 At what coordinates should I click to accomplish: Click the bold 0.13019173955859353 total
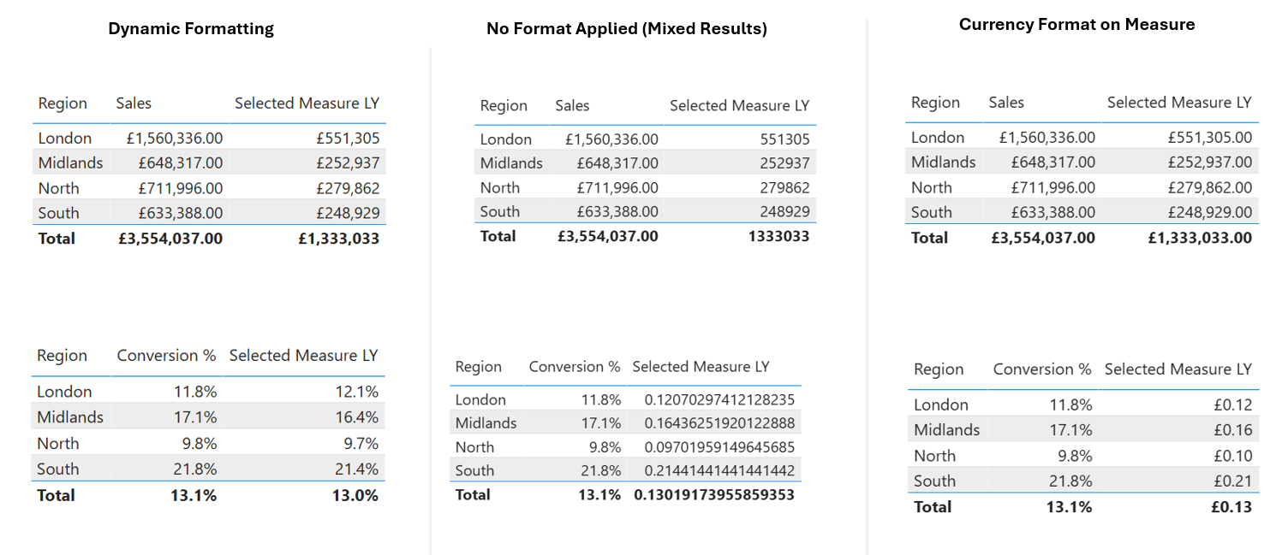714,494
